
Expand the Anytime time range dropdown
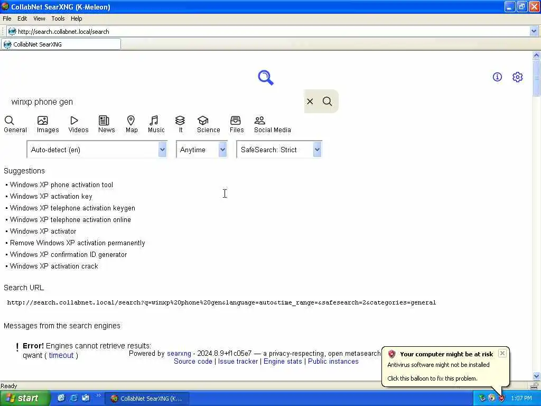tap(202, 150)
